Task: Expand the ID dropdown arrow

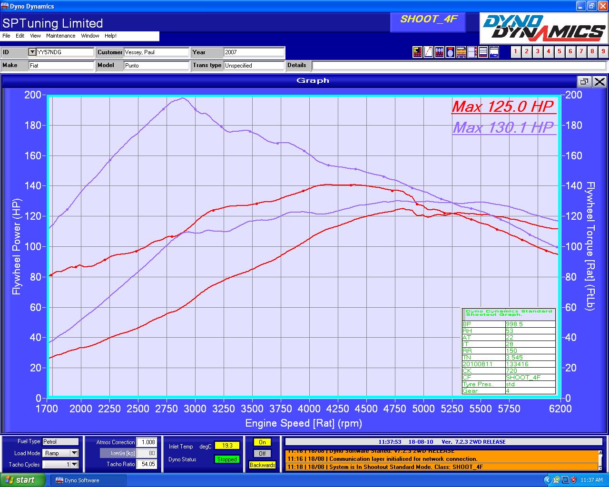Action: pyautogui.click(x=32, y=52)
